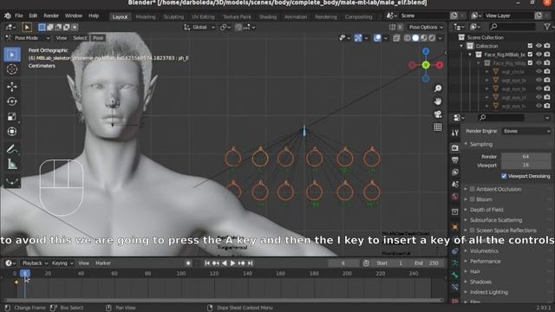Click the pan view hand icon
The image size is (555, 312).
[438, 101]
